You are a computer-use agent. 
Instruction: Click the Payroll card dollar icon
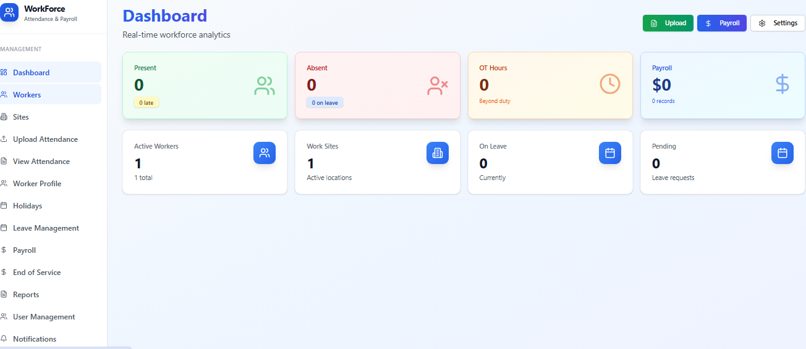pyautogui.click(x=782, y=84)
